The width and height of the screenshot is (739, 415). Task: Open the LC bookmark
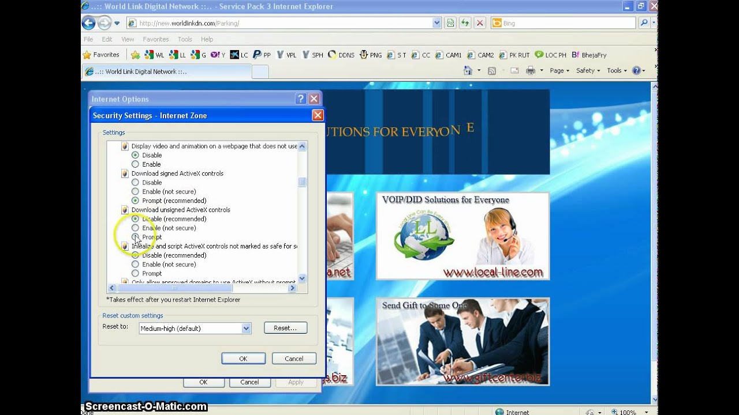(239, 55)
